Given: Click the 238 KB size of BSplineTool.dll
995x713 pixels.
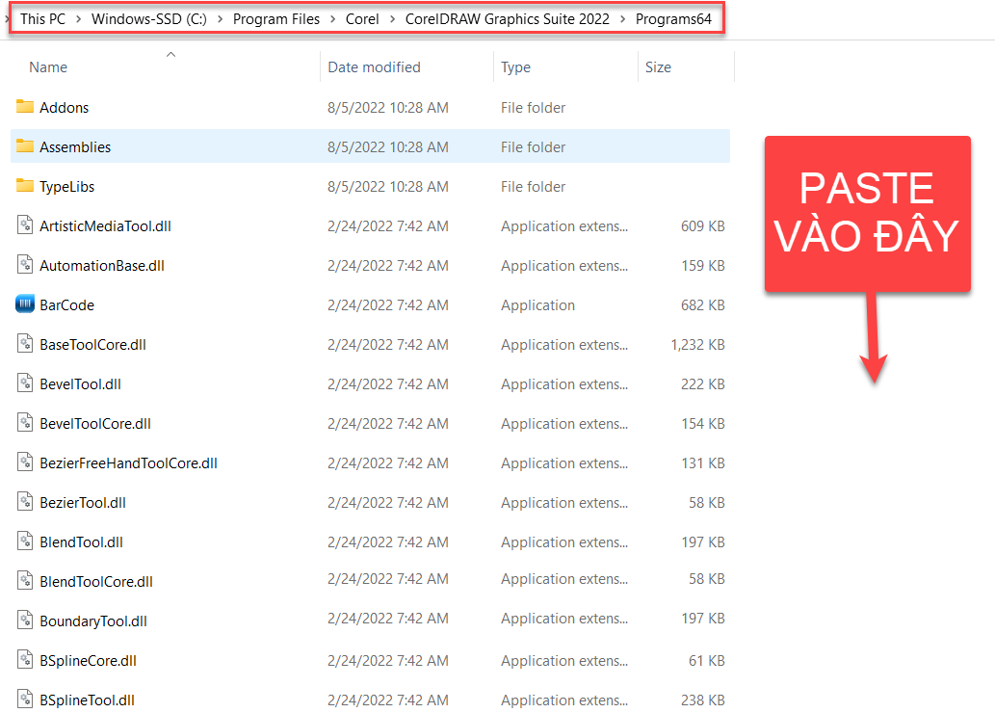Looking at the screenshot, I should click(x=702, y=700).
